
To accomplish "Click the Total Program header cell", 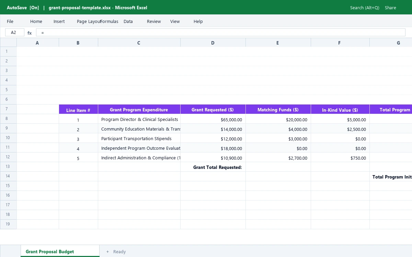I will [391, 109].
